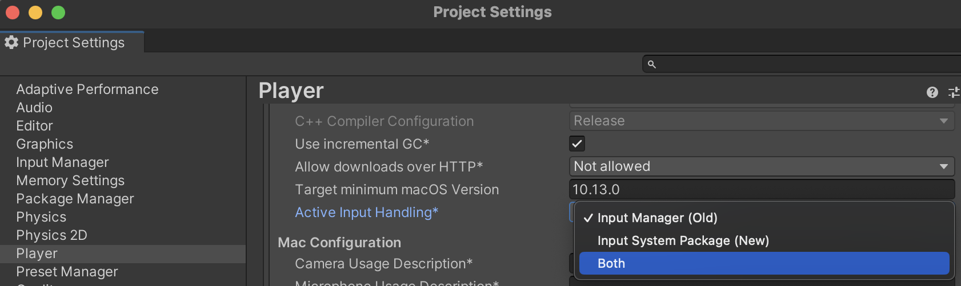Toggle Use incremental GC checkbox
The height and width of the screenshot is (286, 961).
[x=577, y=144]
